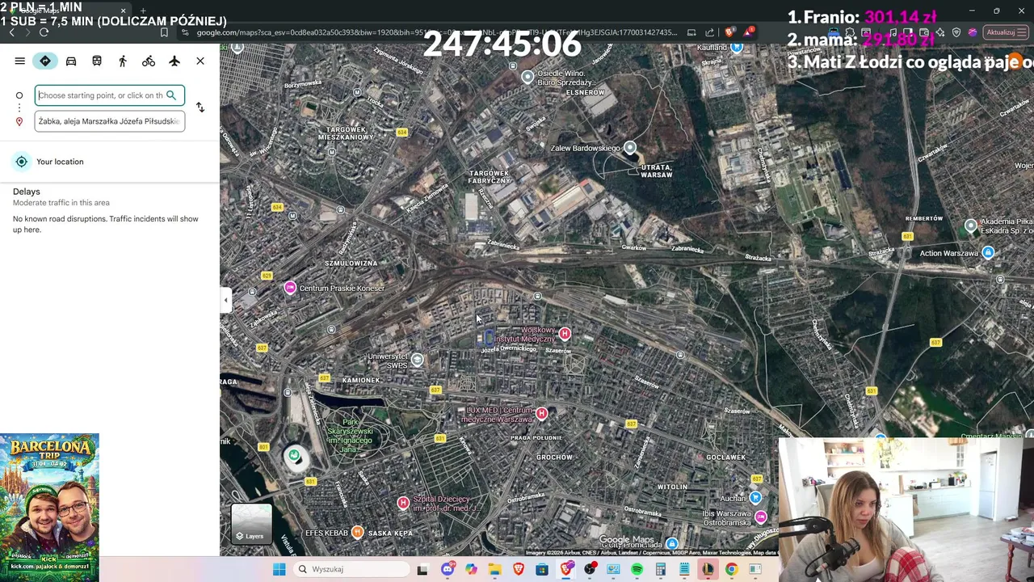Click the Uniwersytet Warszawski Biuro Sprzedaży marker
The height and width of the screenshot is (582, 1034).
[x=528, y=77]
